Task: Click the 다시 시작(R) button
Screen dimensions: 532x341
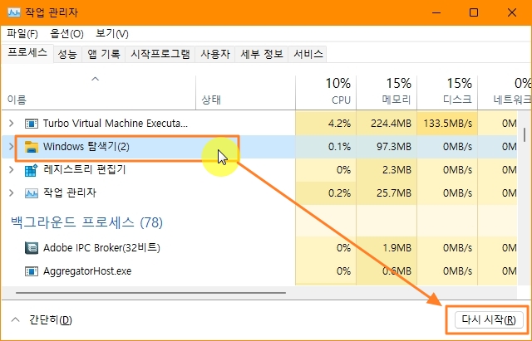Action: 489,320
